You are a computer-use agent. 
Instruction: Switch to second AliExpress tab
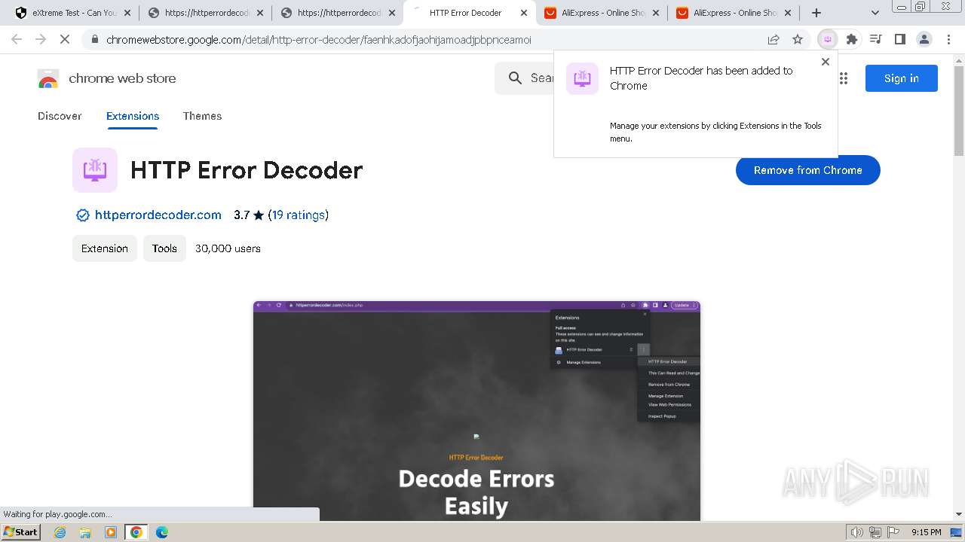[733, 13]
